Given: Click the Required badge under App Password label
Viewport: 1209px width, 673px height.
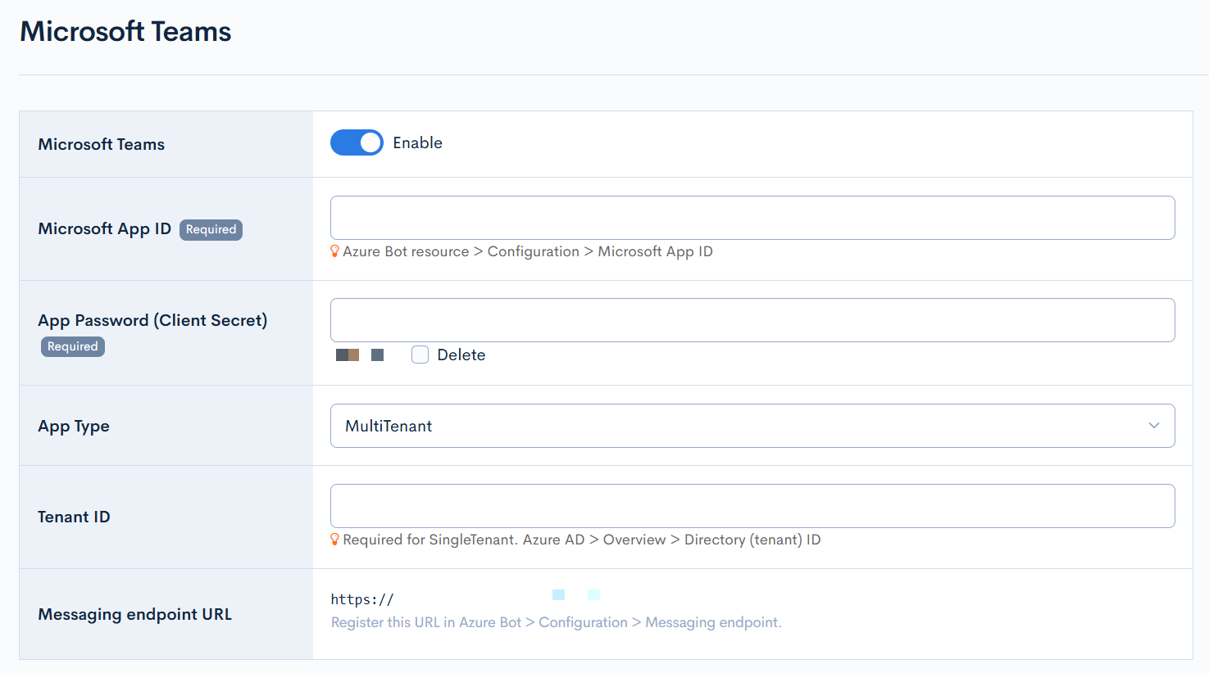Looking at the screenshot, I should coord(73,346).
